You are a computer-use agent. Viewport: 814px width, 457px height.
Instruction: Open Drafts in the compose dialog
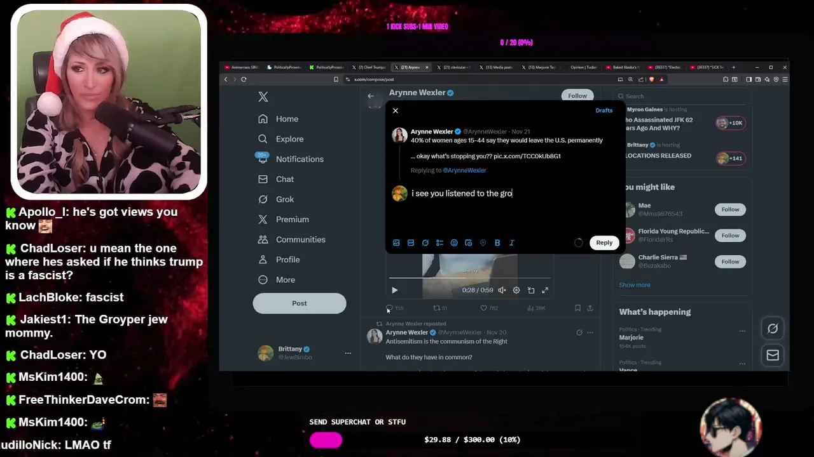tap(604, 110)
